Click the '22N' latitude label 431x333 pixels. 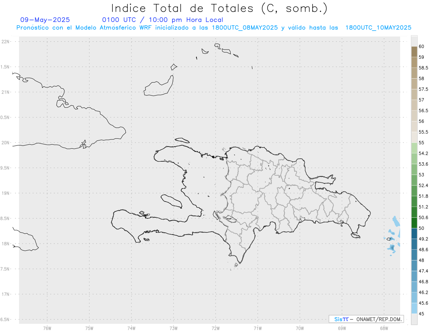[x=5, y=41]
